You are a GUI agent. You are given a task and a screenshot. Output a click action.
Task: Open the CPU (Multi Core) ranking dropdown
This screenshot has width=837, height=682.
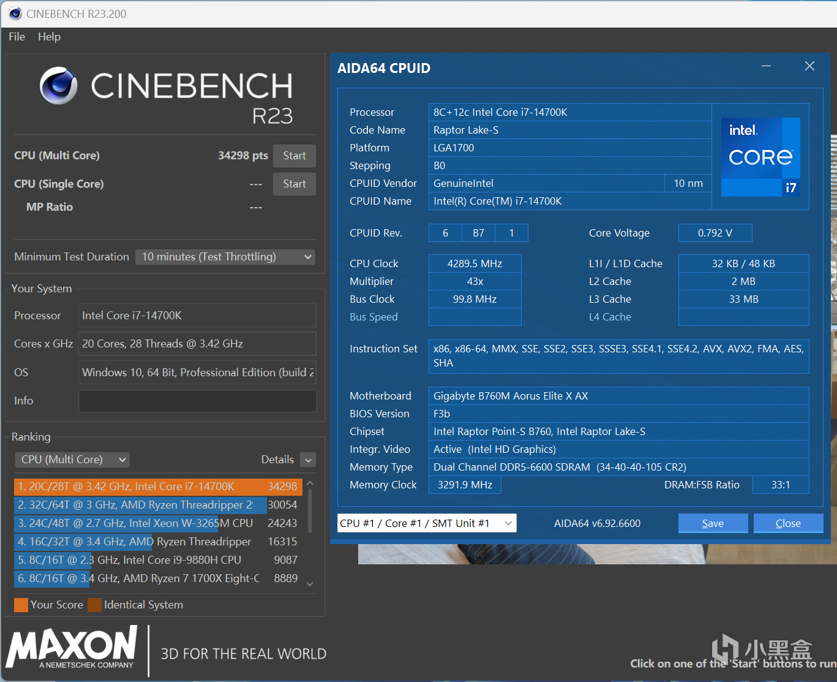[72, 460]
